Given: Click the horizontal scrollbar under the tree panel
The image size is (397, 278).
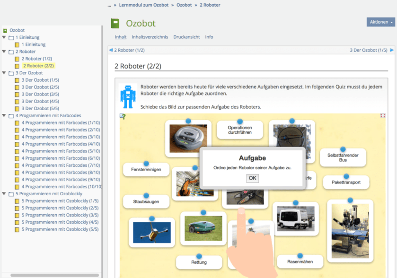Looking at the screenshot, I should pyautogui.click(x=54, y=275).
